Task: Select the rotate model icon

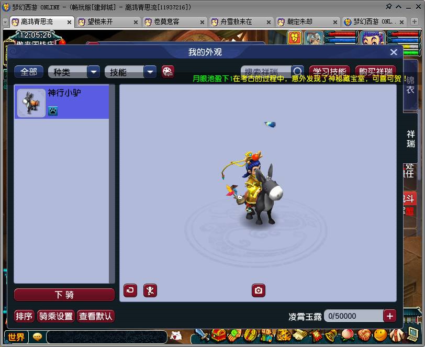Action: 130,290
